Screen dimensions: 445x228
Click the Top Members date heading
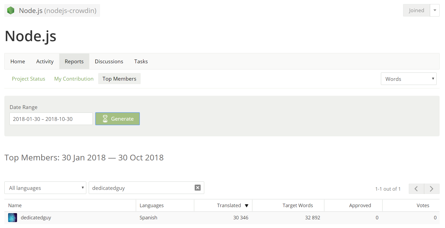click(x=84, y=157)
